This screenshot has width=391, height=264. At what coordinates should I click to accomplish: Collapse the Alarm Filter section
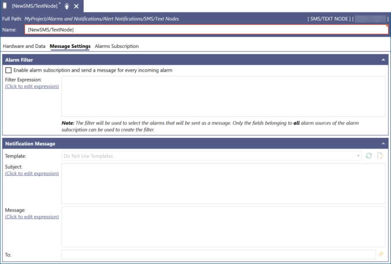(x=383, y=60)
